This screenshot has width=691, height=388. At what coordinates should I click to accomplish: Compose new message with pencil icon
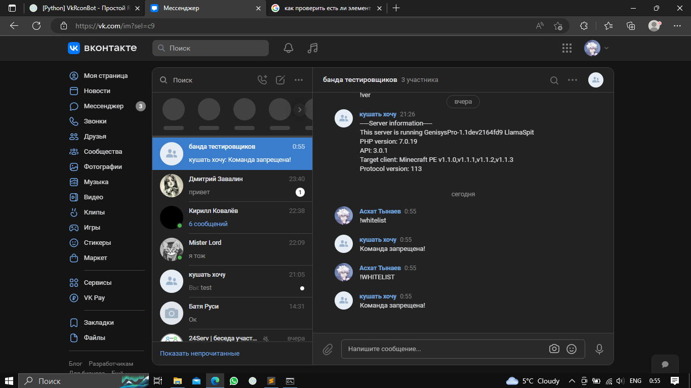280,80
